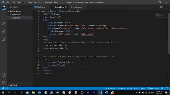Switch to the Welcome tab
Screen dimensions: 170x95
[41, 7]
